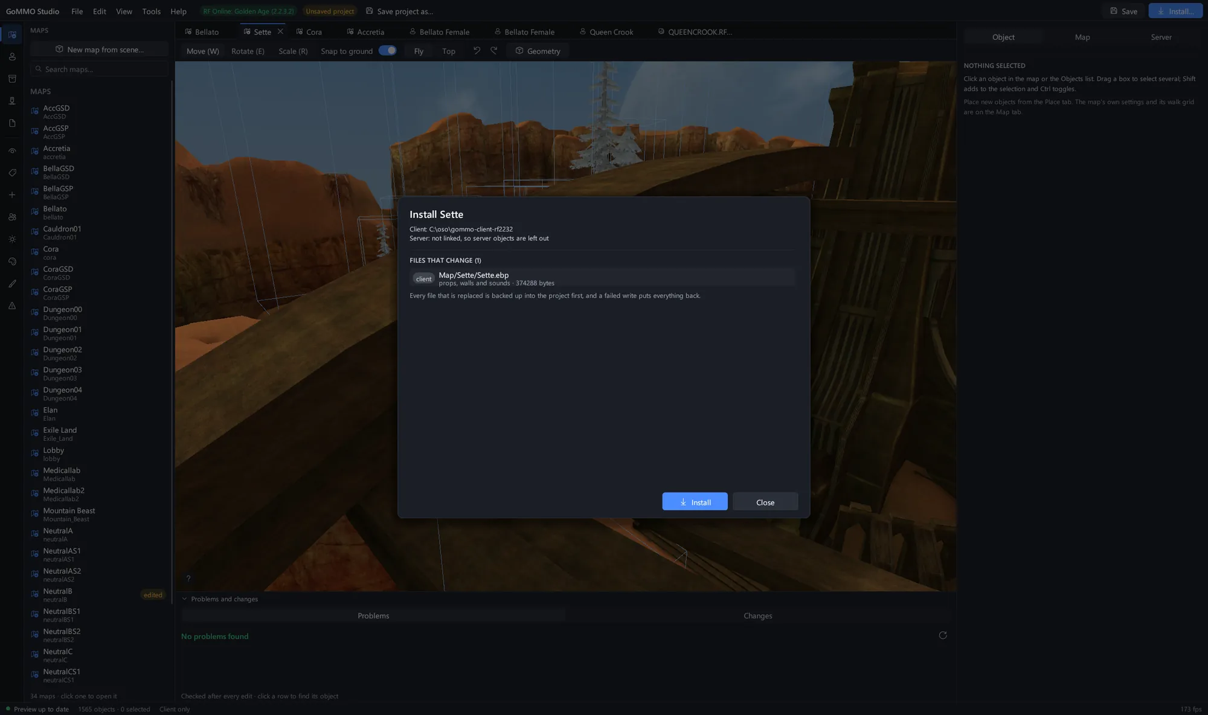1208x715 pixels.
Task: Click the plus sidebar icon
Action: click(12, 195)
